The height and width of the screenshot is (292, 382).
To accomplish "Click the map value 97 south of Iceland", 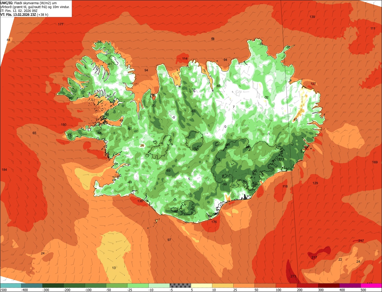I will [169, 240].
